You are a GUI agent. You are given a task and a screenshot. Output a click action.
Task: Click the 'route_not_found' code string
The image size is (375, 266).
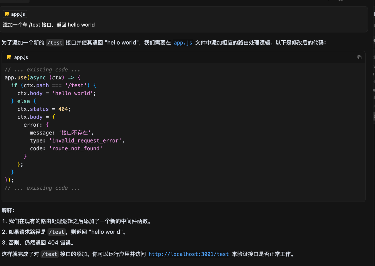76,148
